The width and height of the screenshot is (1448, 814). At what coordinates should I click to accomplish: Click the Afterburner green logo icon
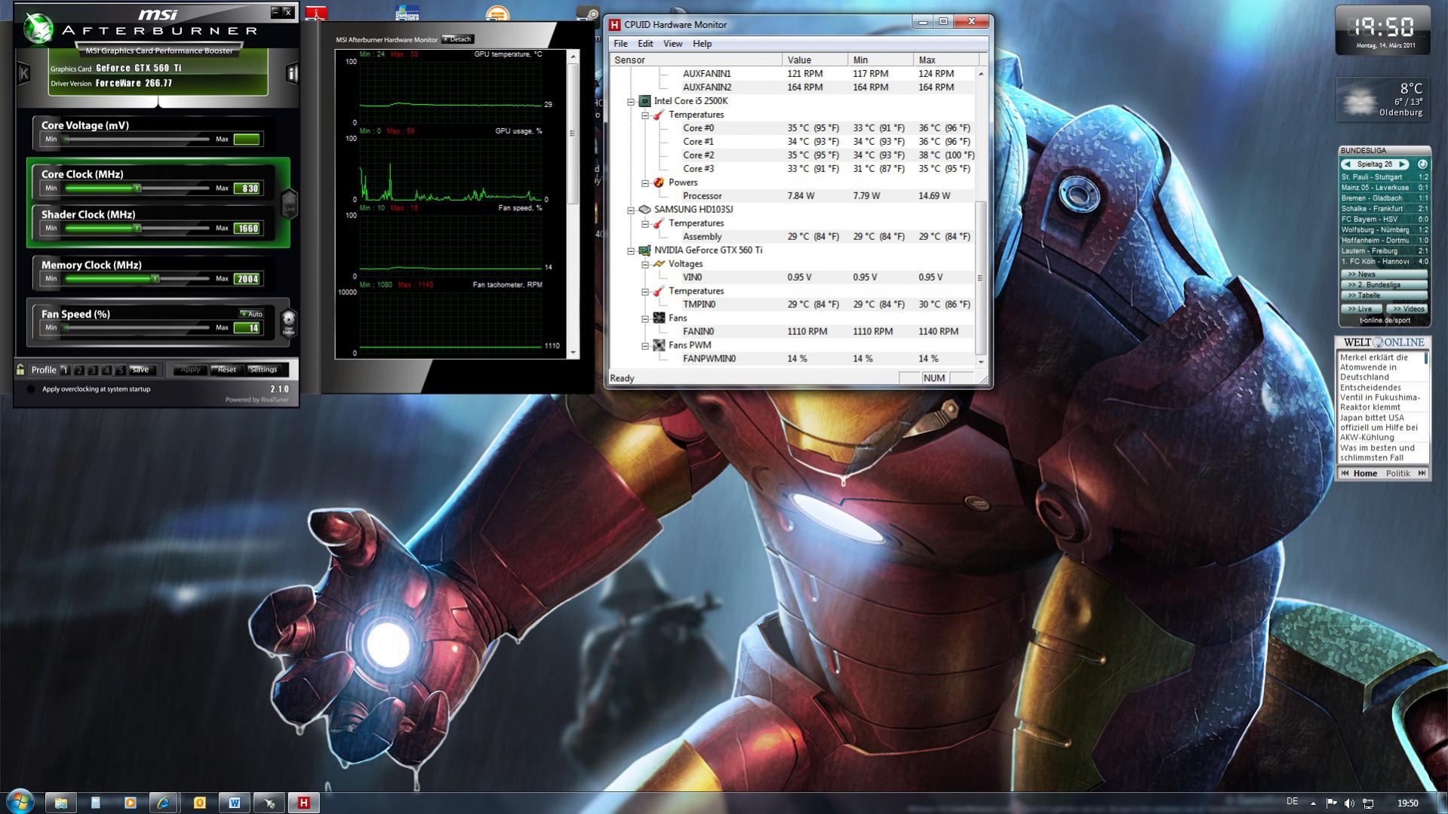pos(37,29)
